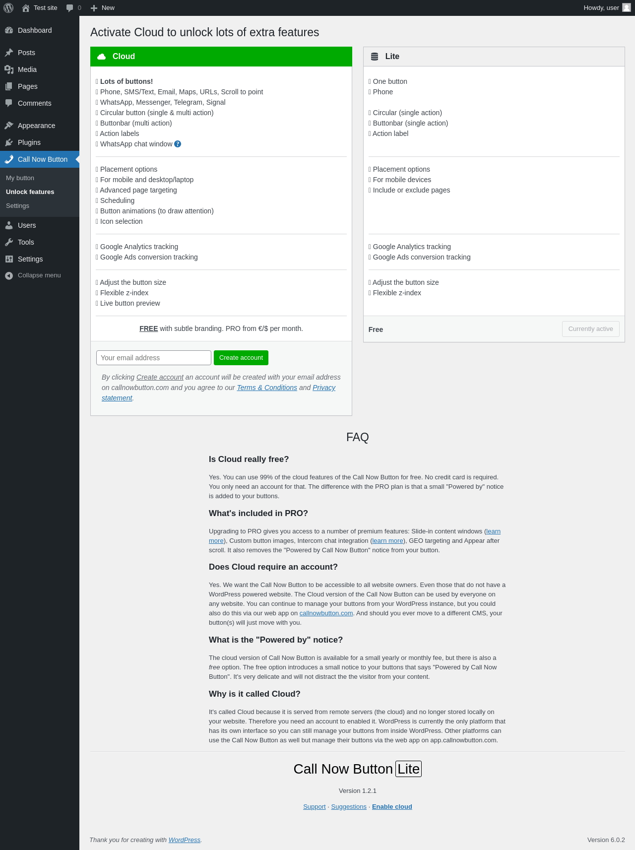The width and height of the screenshot is (635, 850).
Task: Open the callnowbutton.com link in FAQ
Action: pos(326,613)
